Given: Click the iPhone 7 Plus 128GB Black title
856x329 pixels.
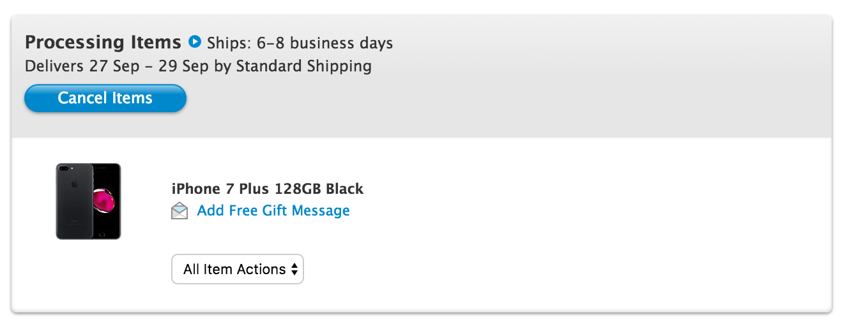Looking at the screenshot, I should coord(267,189).
